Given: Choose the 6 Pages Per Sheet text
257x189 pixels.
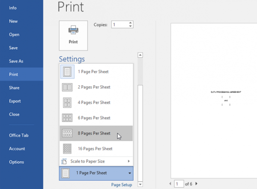Looking at the screenshot, I should (x=94, y=118).
